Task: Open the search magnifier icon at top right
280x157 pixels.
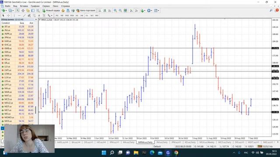Action: click(271, 10)
